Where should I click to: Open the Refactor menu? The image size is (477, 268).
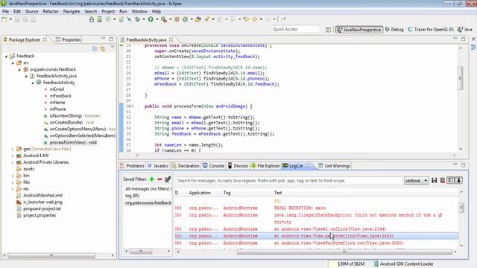pos(51,11)
